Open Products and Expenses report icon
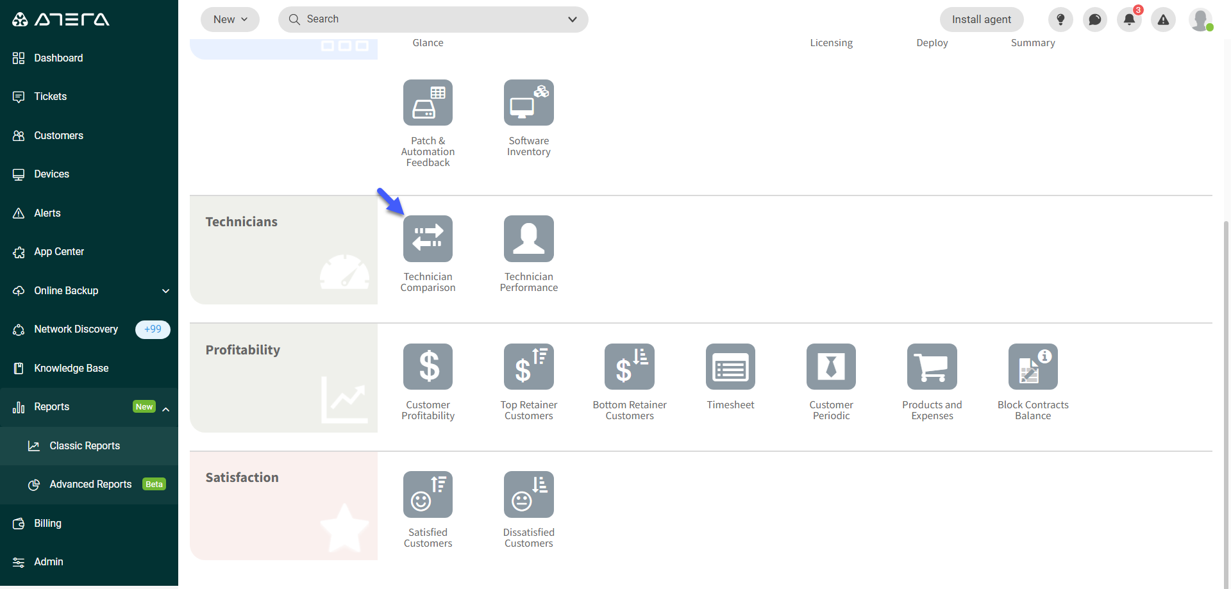Viewport: 1231px width, 589px height. tap(932, 367)
